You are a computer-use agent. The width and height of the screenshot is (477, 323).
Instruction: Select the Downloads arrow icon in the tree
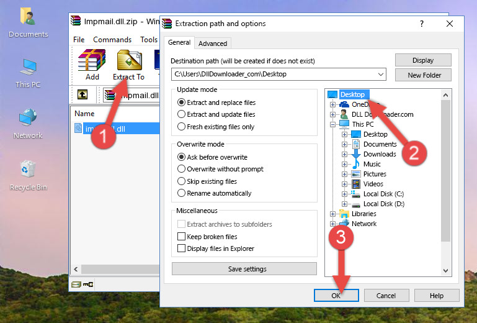pyautogui.click(x=355, y=154)
